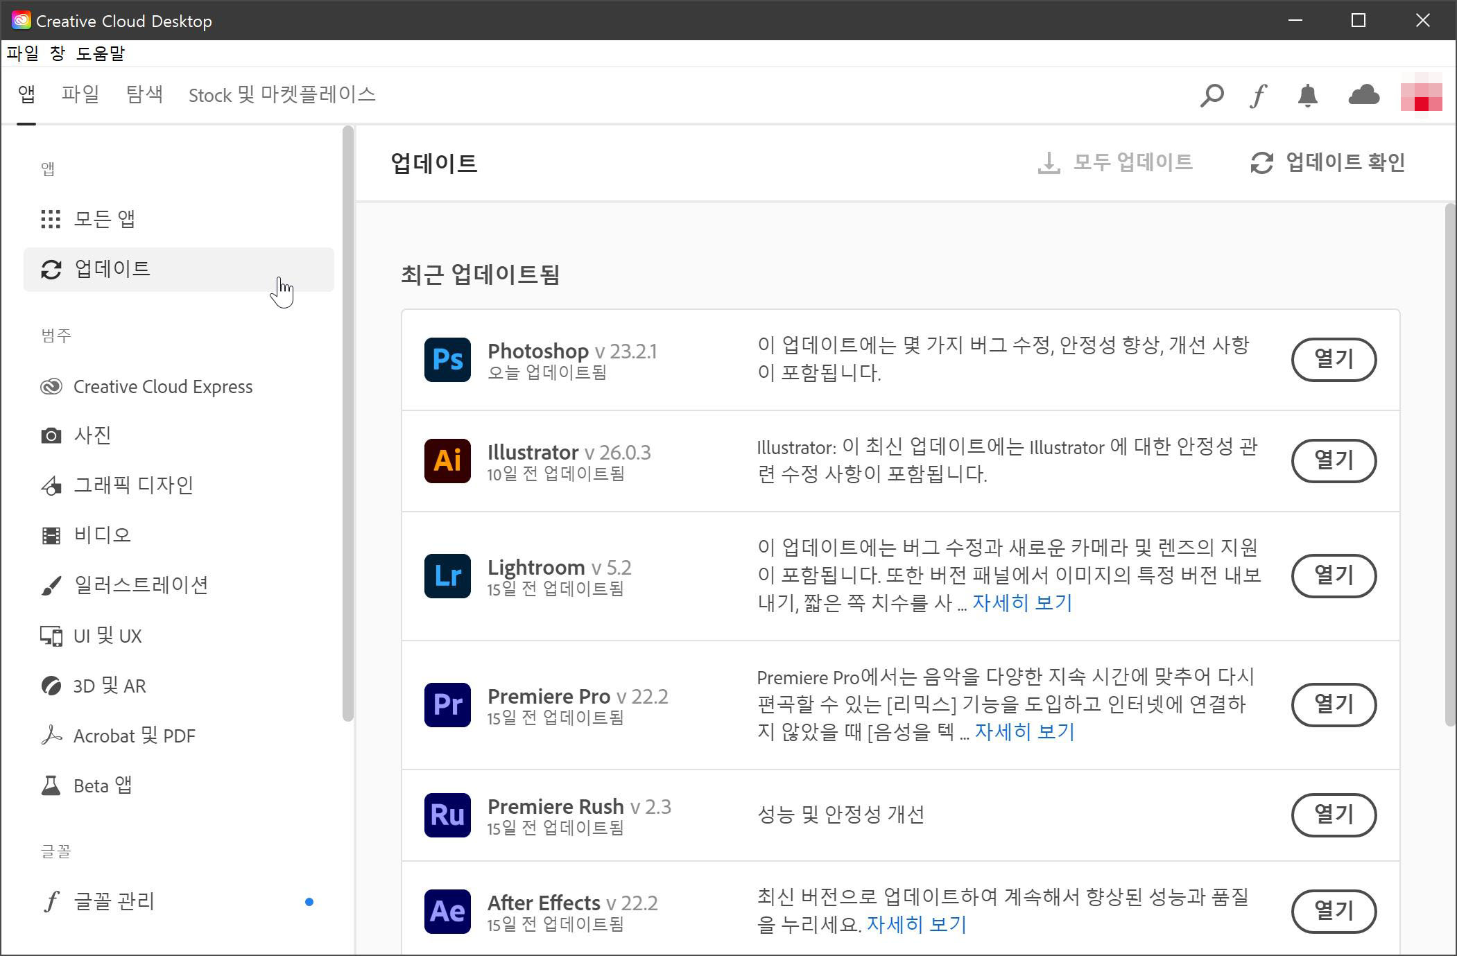Switch to the 탐색 tab
The image size is (1457, 956).
[x=144, y=94]
